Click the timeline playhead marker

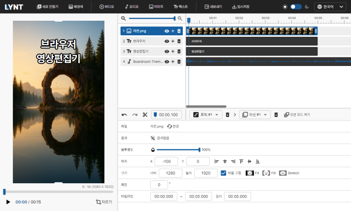pos(188,20)
